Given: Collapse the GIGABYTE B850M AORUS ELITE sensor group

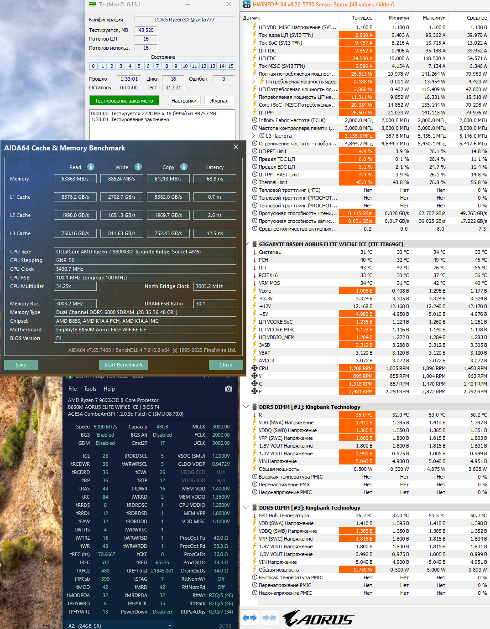Looking at the screenshot, I should coord(246,244).
